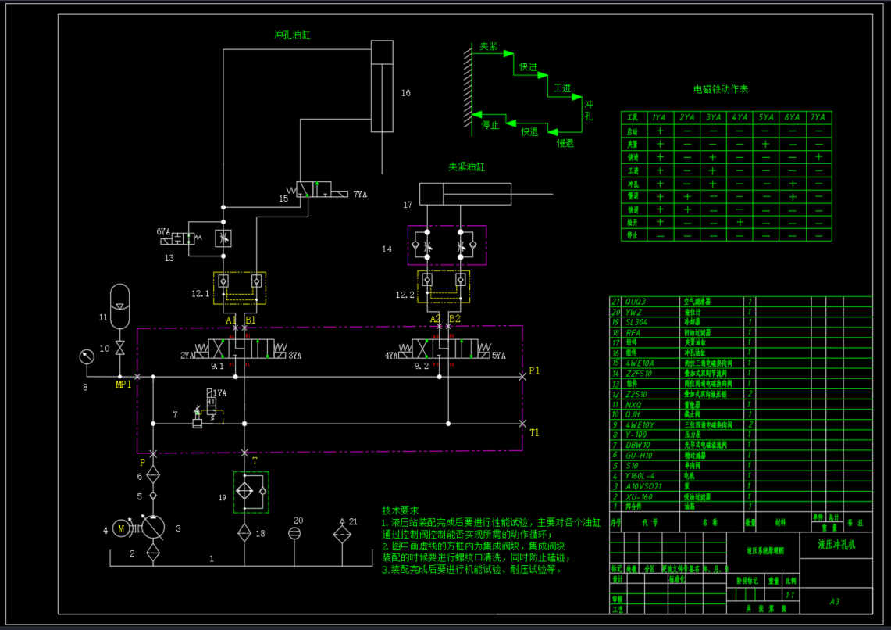Select '快进' in the cycle diagram
The image size is (891, 630).
tap(528, 67)
